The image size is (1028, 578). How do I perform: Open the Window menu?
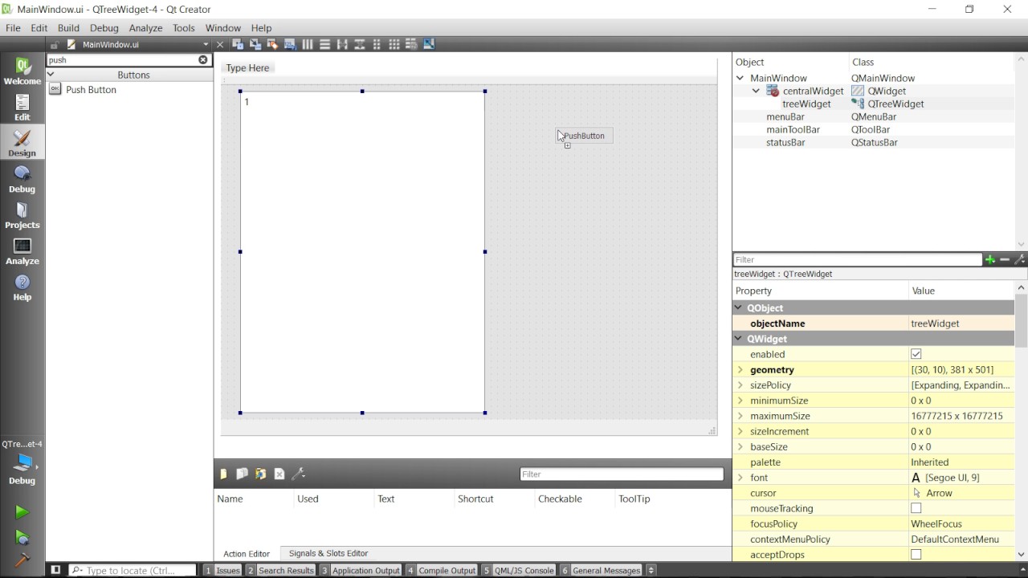tap(222, 27)
